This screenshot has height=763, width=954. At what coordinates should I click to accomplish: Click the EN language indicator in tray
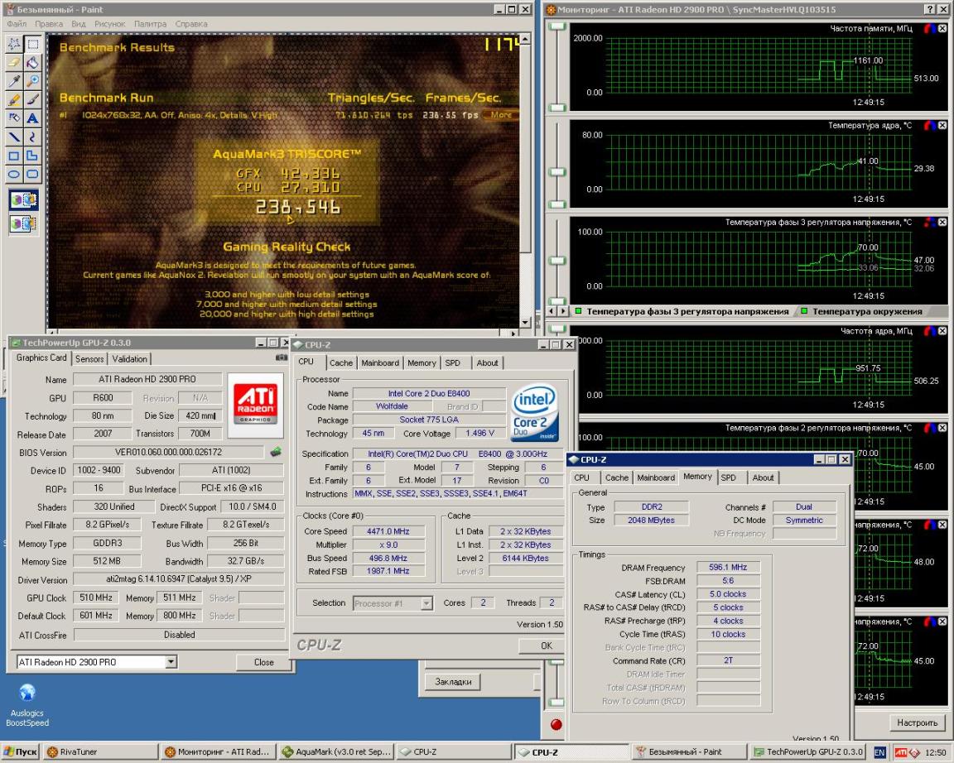[x=879, y=752]
